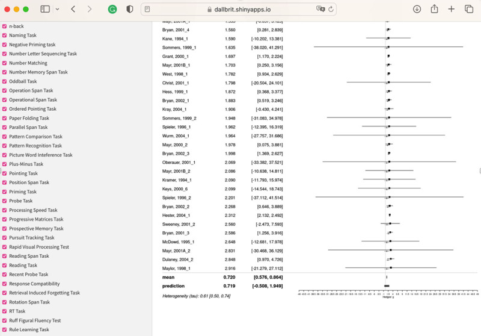This screenshot has height=336, width=481.
Task: Click the dallbrit.shinyapps.io address bar
Action: click(x=240, y=10)
